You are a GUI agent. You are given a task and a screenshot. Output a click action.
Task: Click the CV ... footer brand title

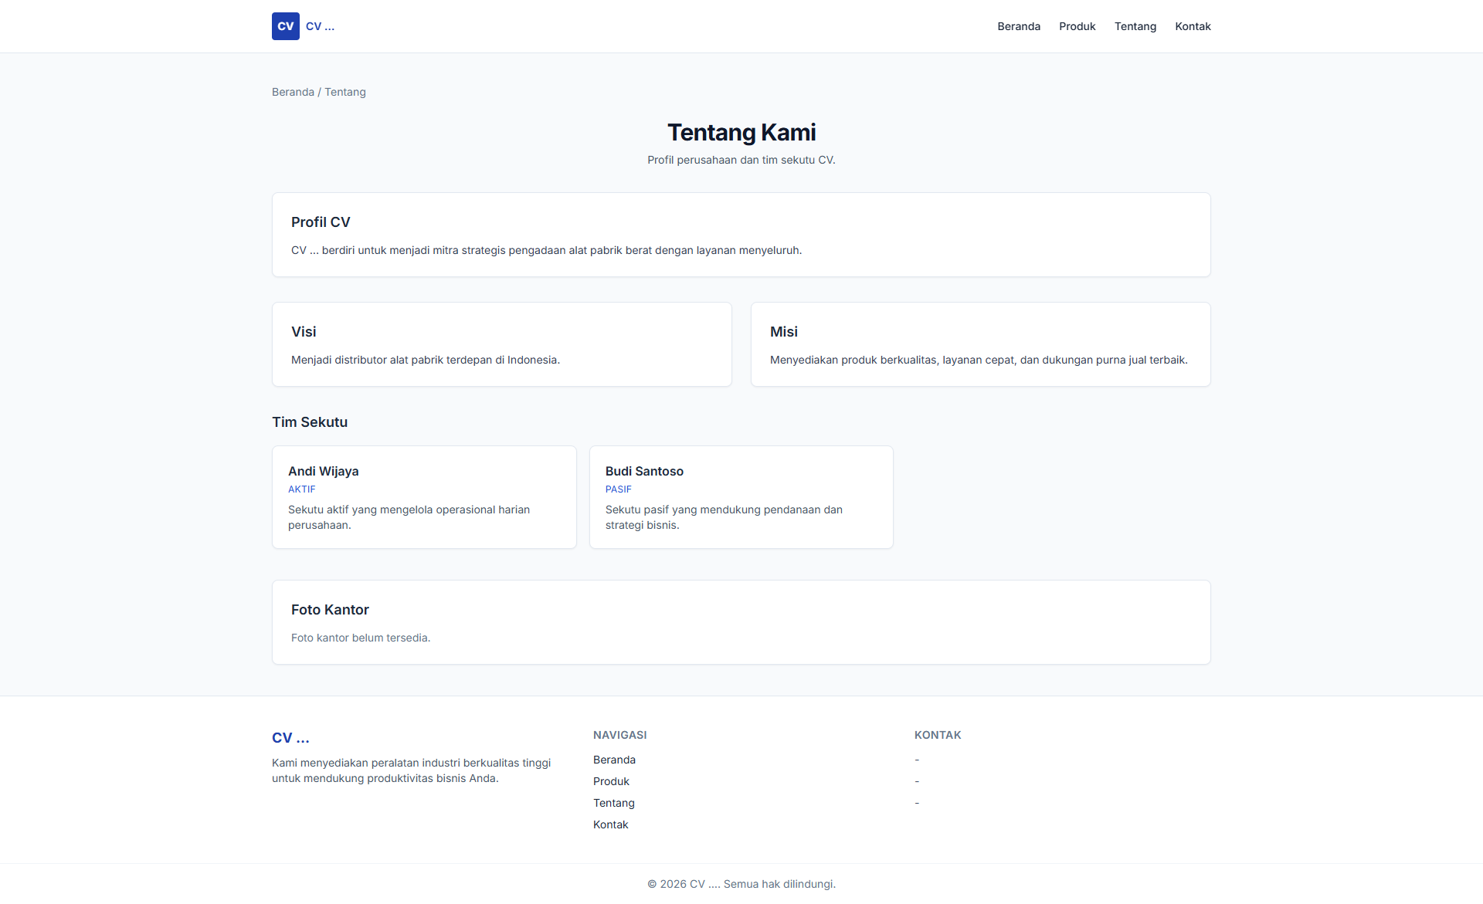click(290, 738)
